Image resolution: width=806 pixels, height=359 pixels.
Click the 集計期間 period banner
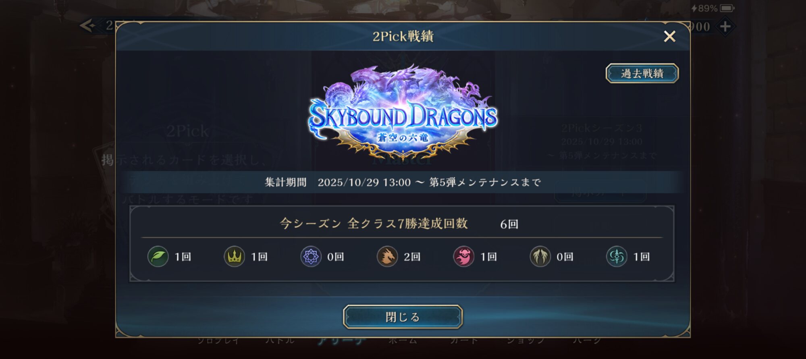[x=403, y=182]
